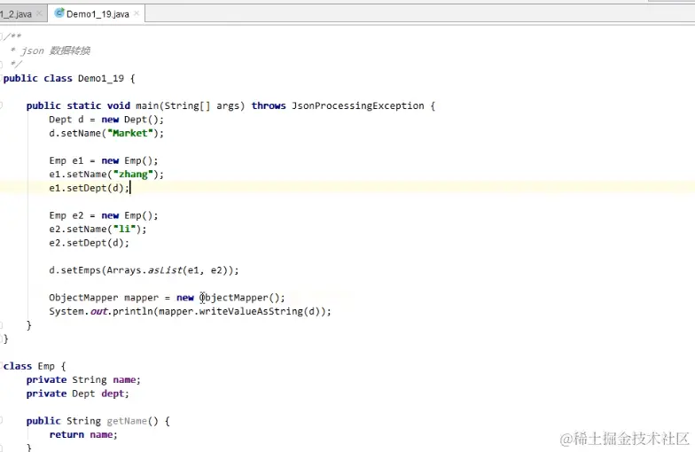Click the line 'e2.setDept(d);'
This screenshot has width=695, height=452.
[x=89, y=243]
